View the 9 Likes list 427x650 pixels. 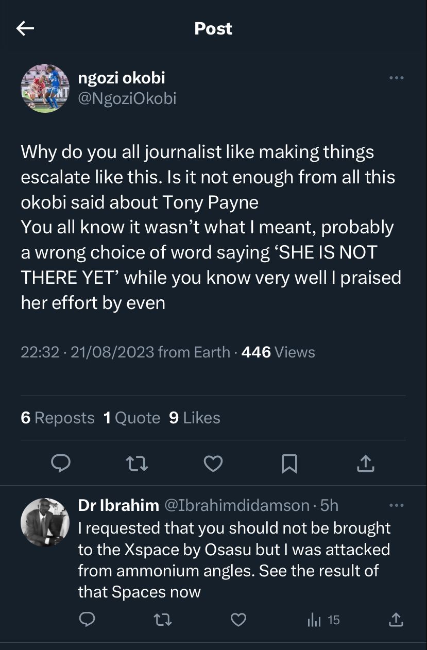coord(195,418)
